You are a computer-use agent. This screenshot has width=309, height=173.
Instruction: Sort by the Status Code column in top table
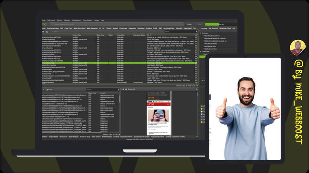pos(101,35)
